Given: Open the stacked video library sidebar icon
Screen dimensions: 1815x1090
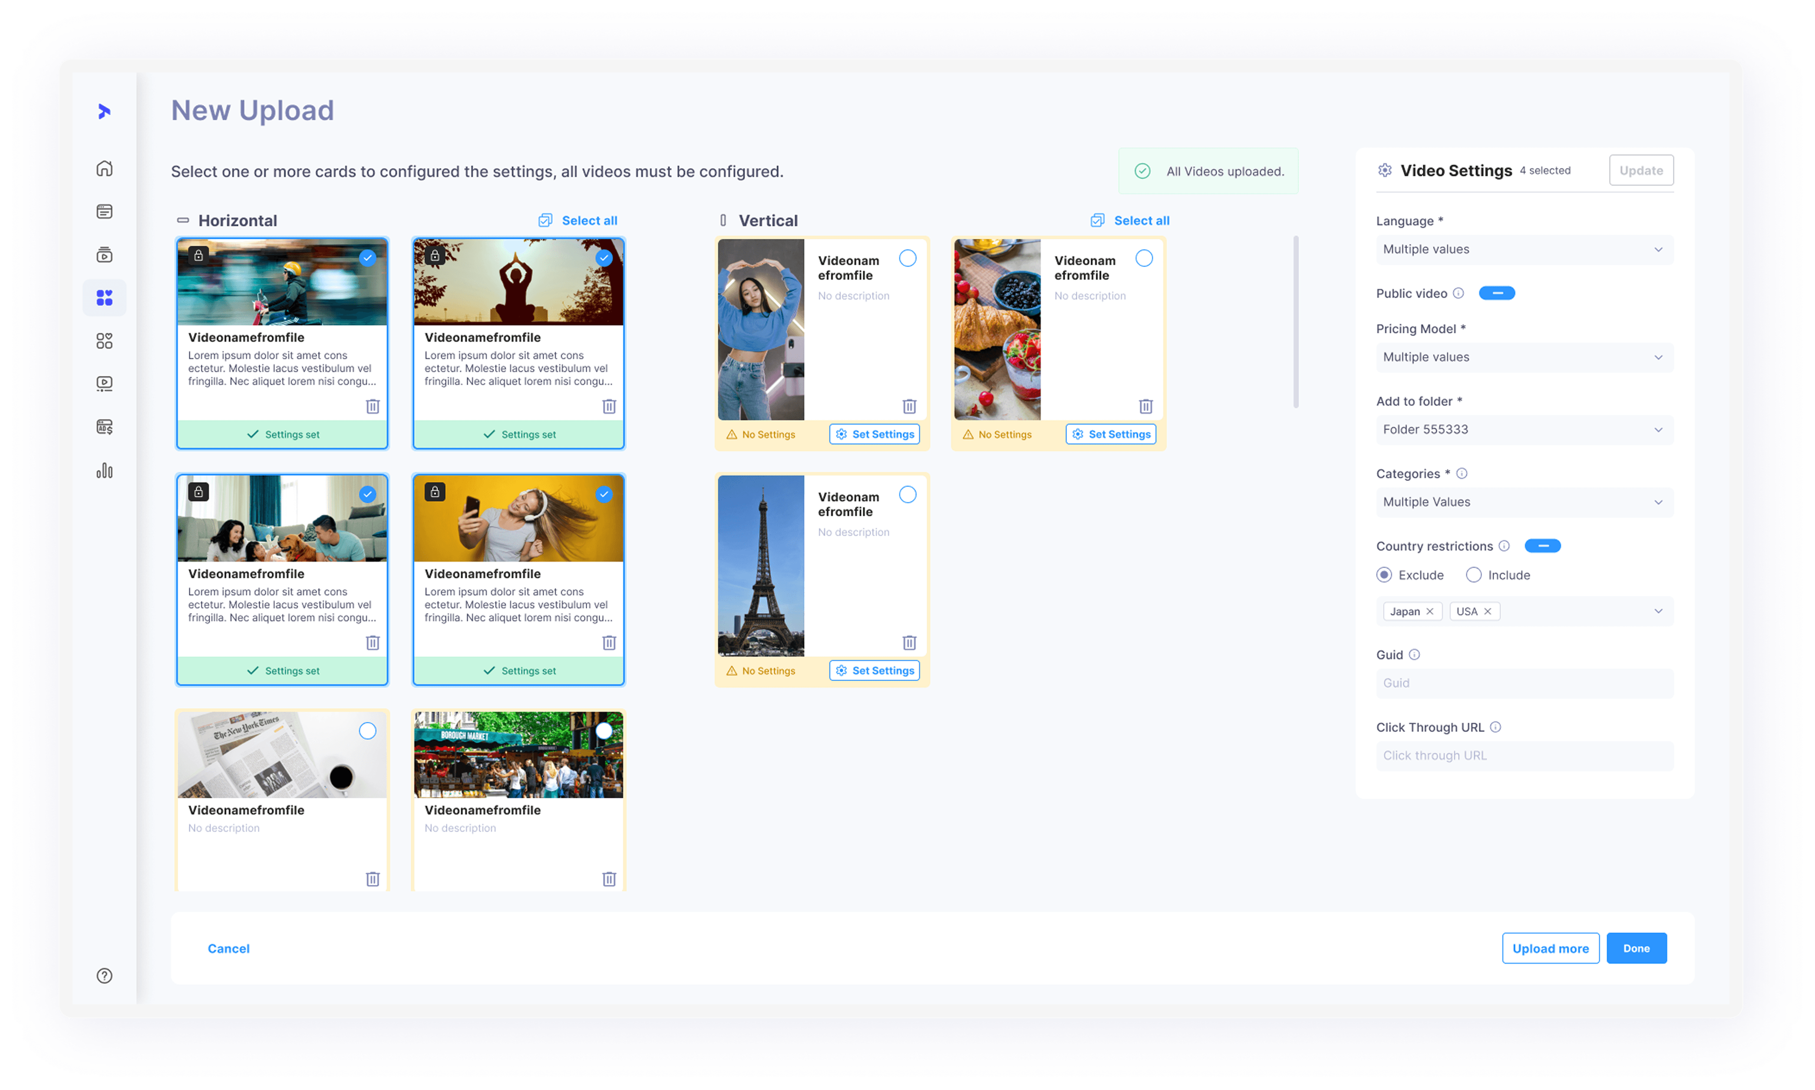Looking at the screenshot, I should coord(104,254).
